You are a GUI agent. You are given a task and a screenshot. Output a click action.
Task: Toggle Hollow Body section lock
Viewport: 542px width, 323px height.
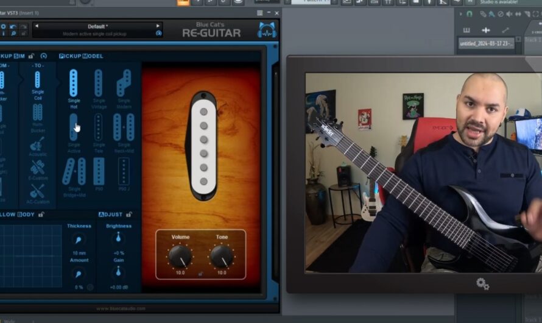click(41, 215)
